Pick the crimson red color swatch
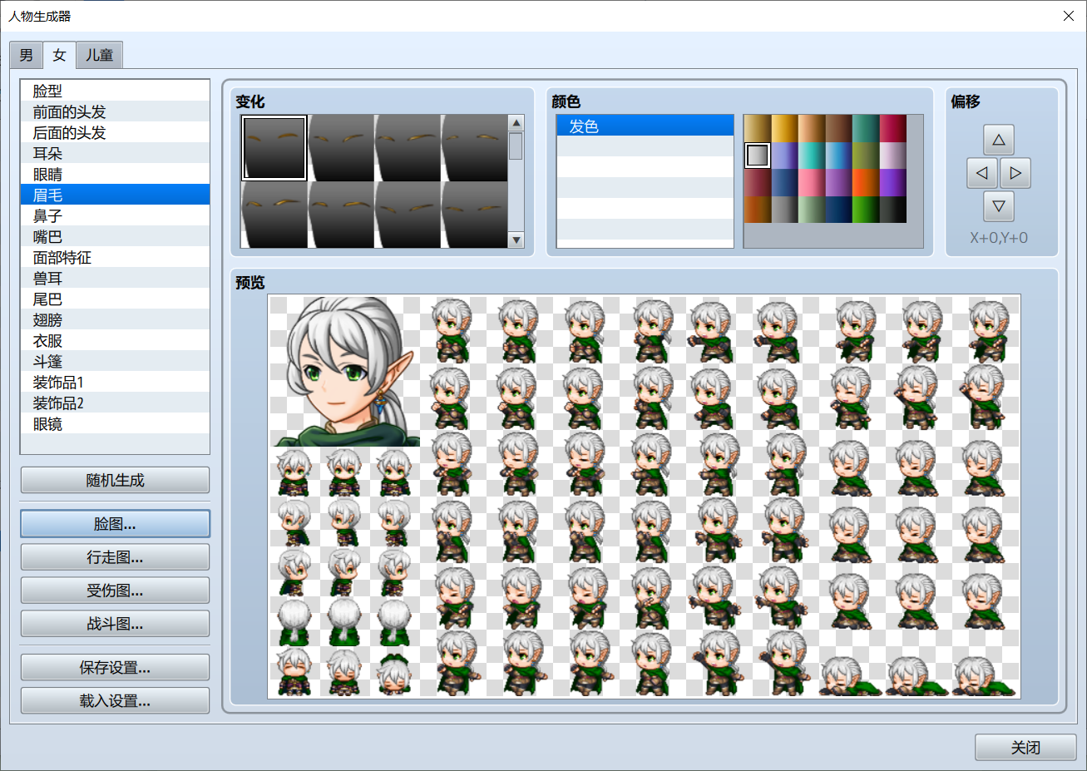1087x771 pixels. (x=892, y=128)
